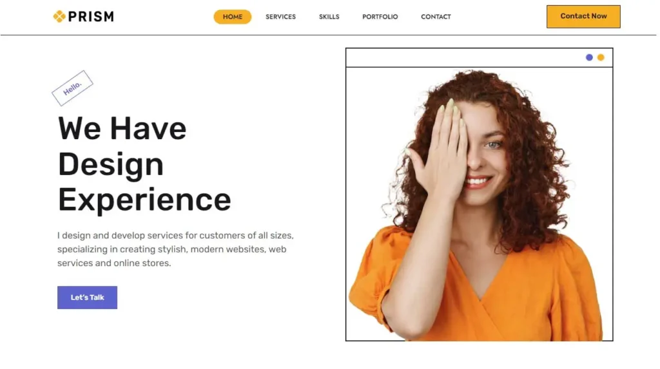Select CONTACT in the navigation bar

(x=436, y=17)
